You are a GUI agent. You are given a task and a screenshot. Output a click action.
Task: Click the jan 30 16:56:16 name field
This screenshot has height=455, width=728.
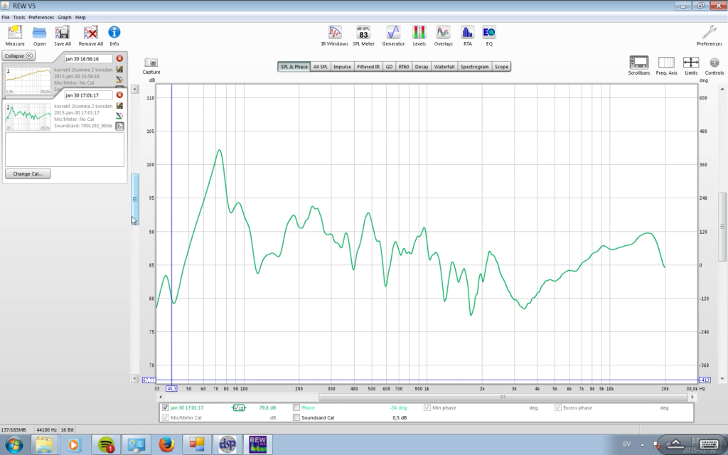pyautogui.click(x=88, y=58)
